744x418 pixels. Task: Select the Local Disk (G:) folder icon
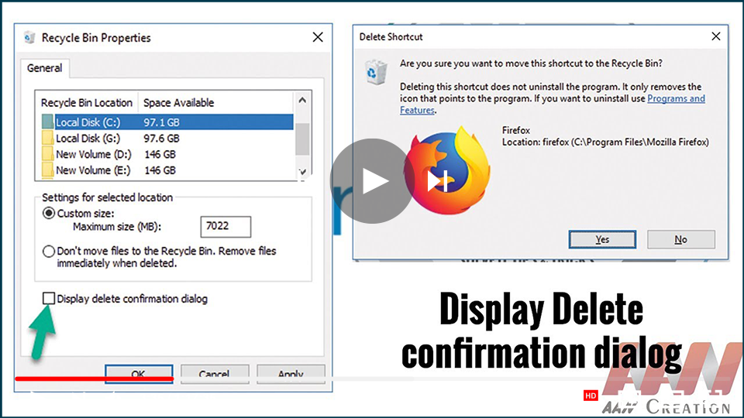point(47,139)
